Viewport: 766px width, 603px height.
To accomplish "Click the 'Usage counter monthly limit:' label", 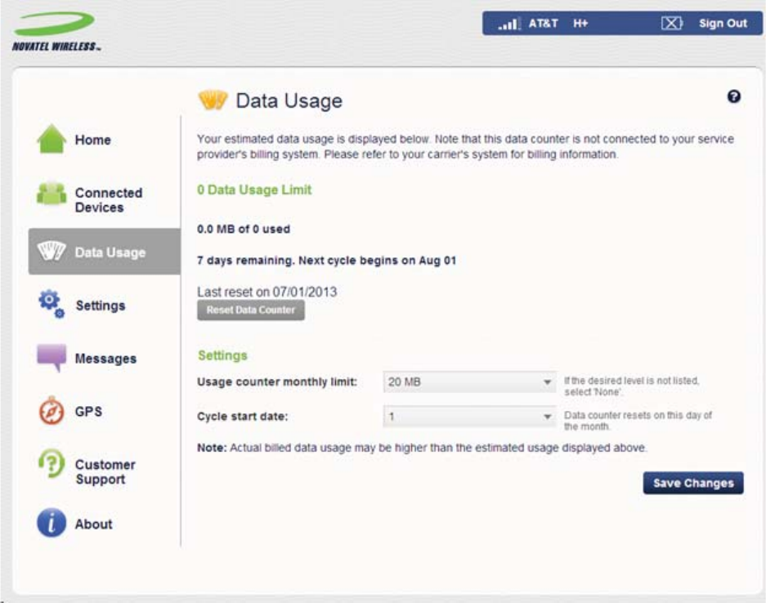I will point(277,382).
